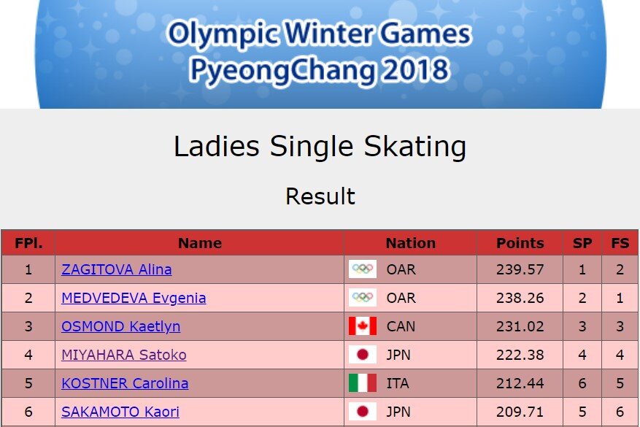Click the Canadian flag icon

[x=363, y=326]
